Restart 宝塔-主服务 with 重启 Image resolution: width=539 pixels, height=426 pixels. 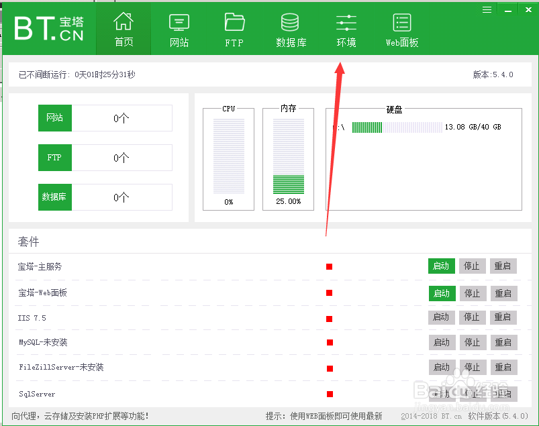[503, 266]
